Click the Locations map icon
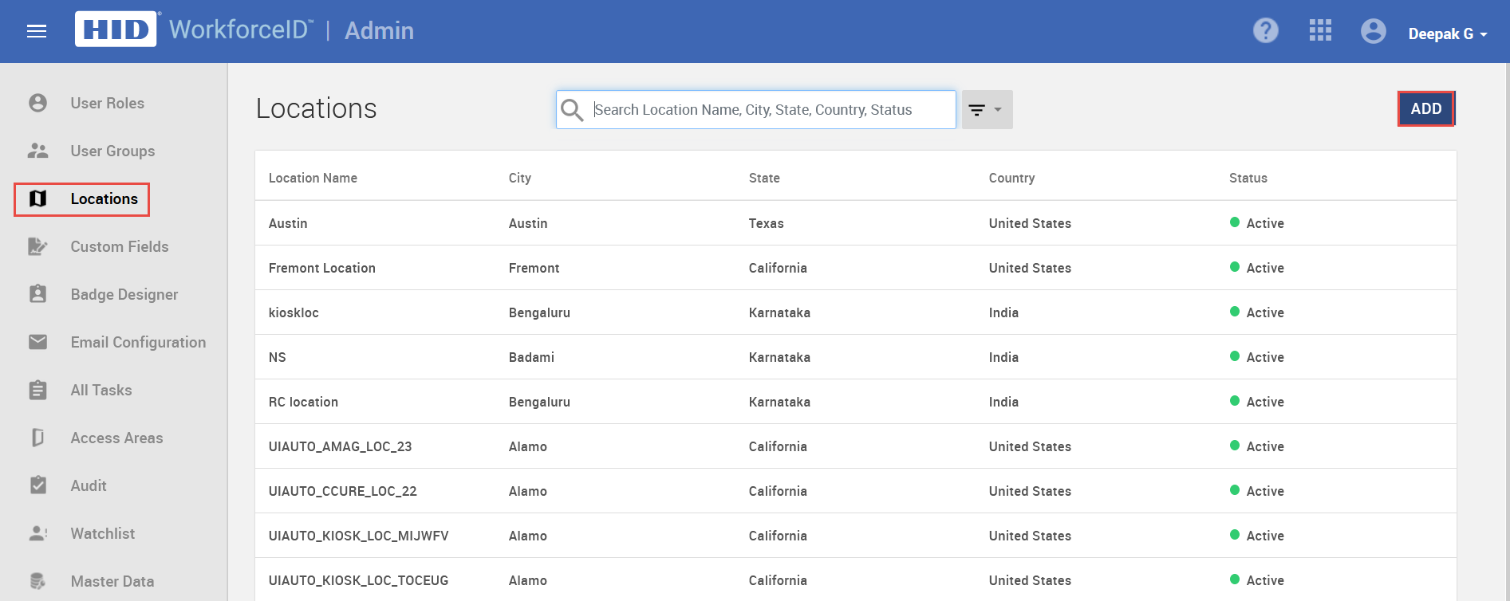 (x=37, y=198)
